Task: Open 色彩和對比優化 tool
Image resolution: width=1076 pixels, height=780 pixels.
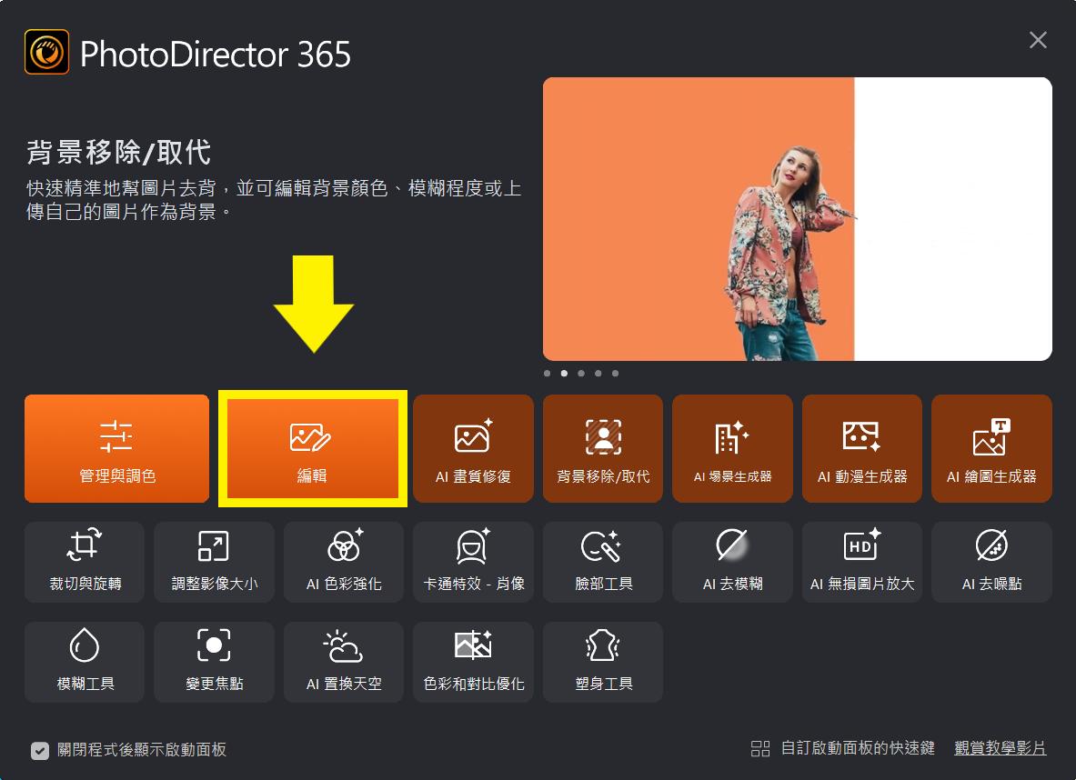Action: pos(474,662)
